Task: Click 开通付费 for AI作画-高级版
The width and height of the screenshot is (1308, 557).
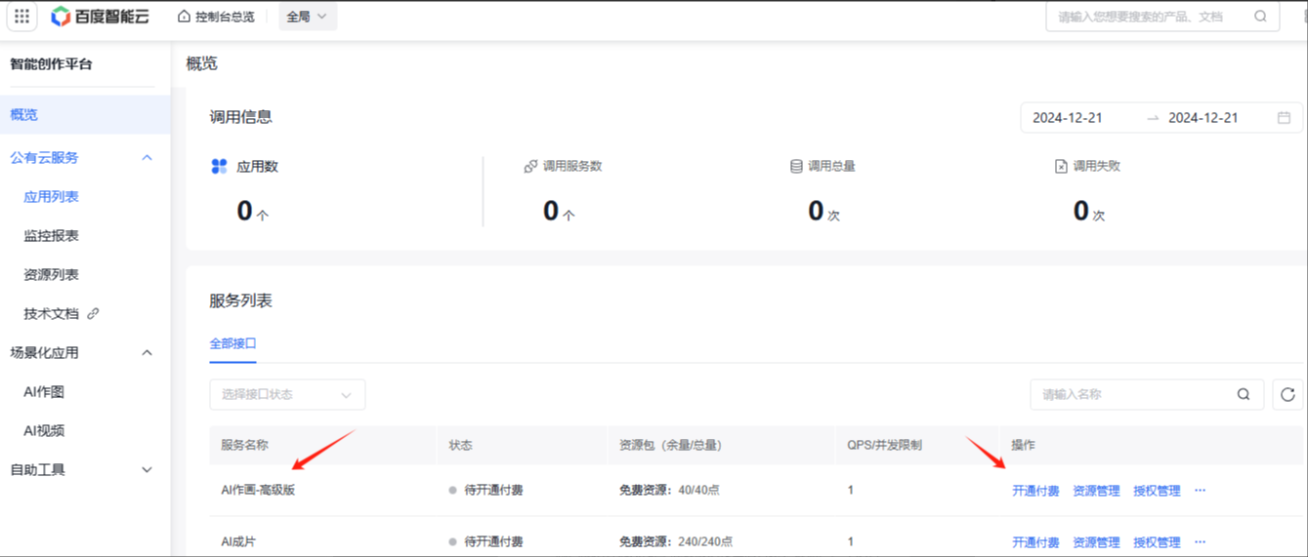Action: (x=1035, y=491)
